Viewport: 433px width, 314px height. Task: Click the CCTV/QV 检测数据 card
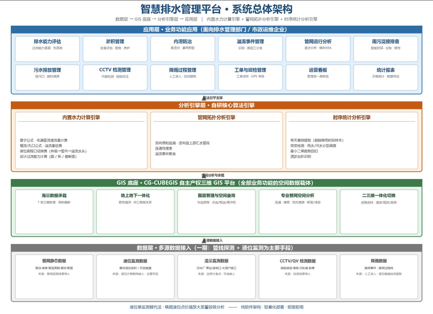[298, 277]
